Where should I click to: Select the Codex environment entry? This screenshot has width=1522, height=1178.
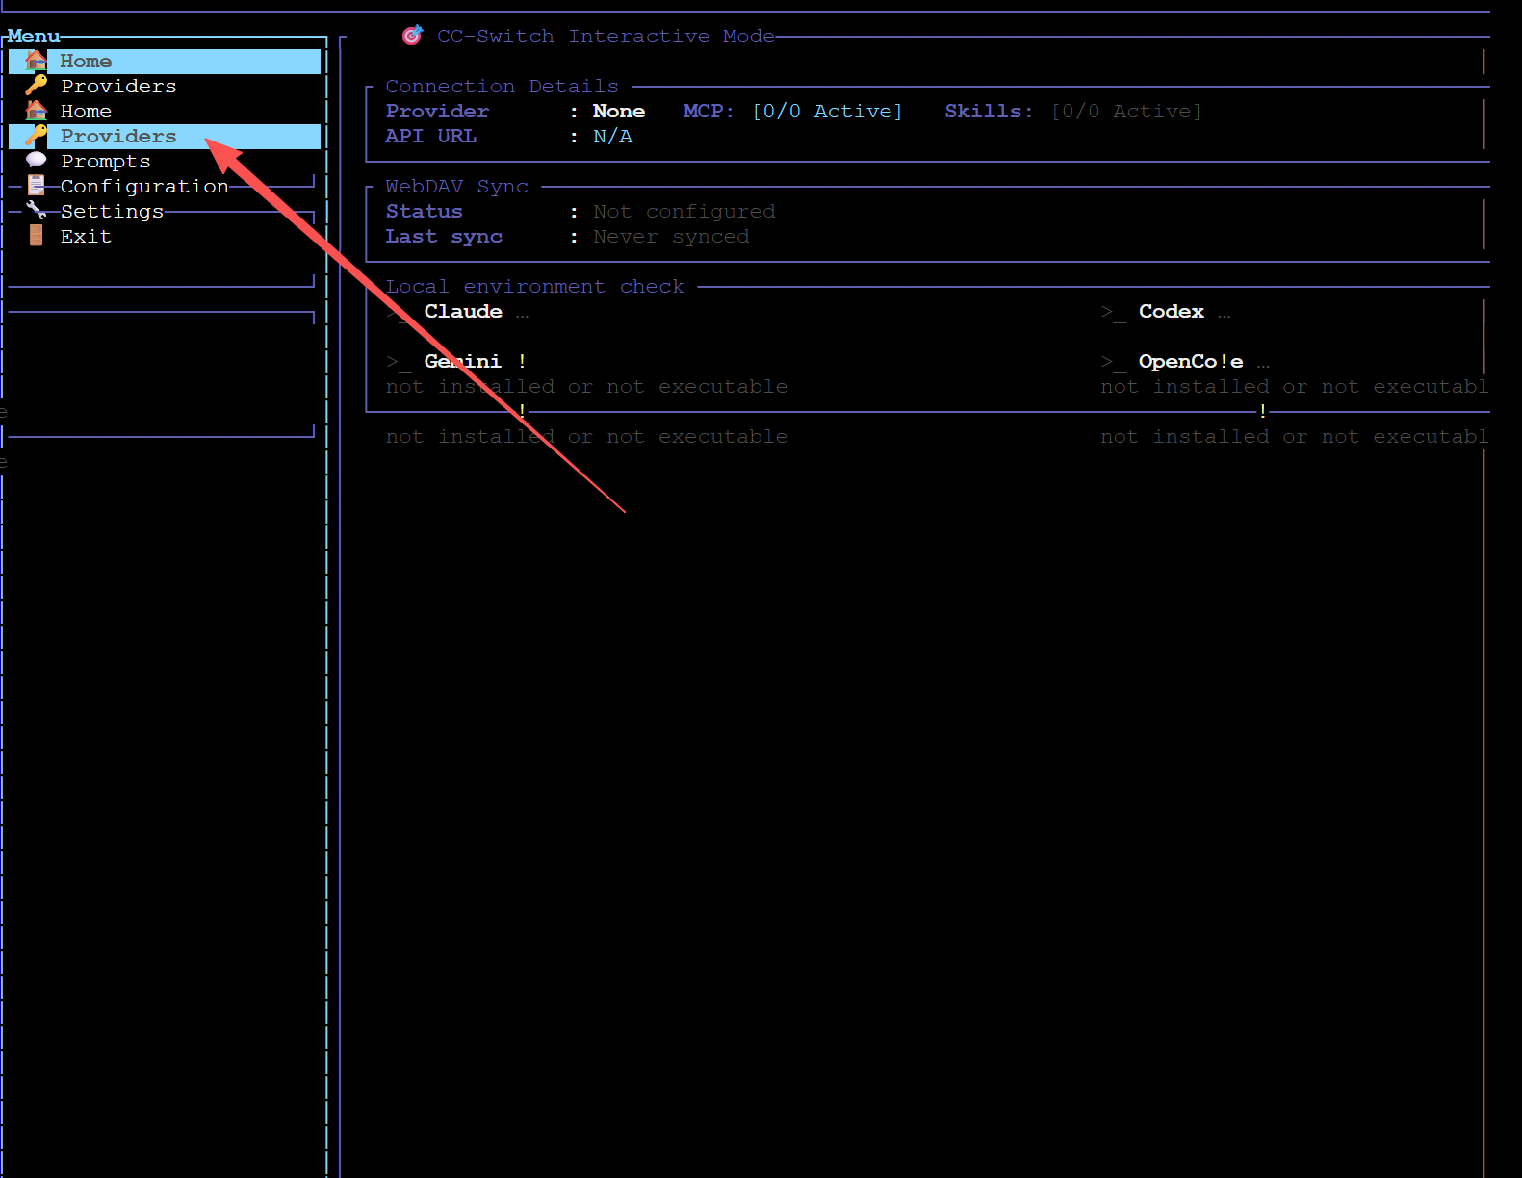pos(1172,311)
